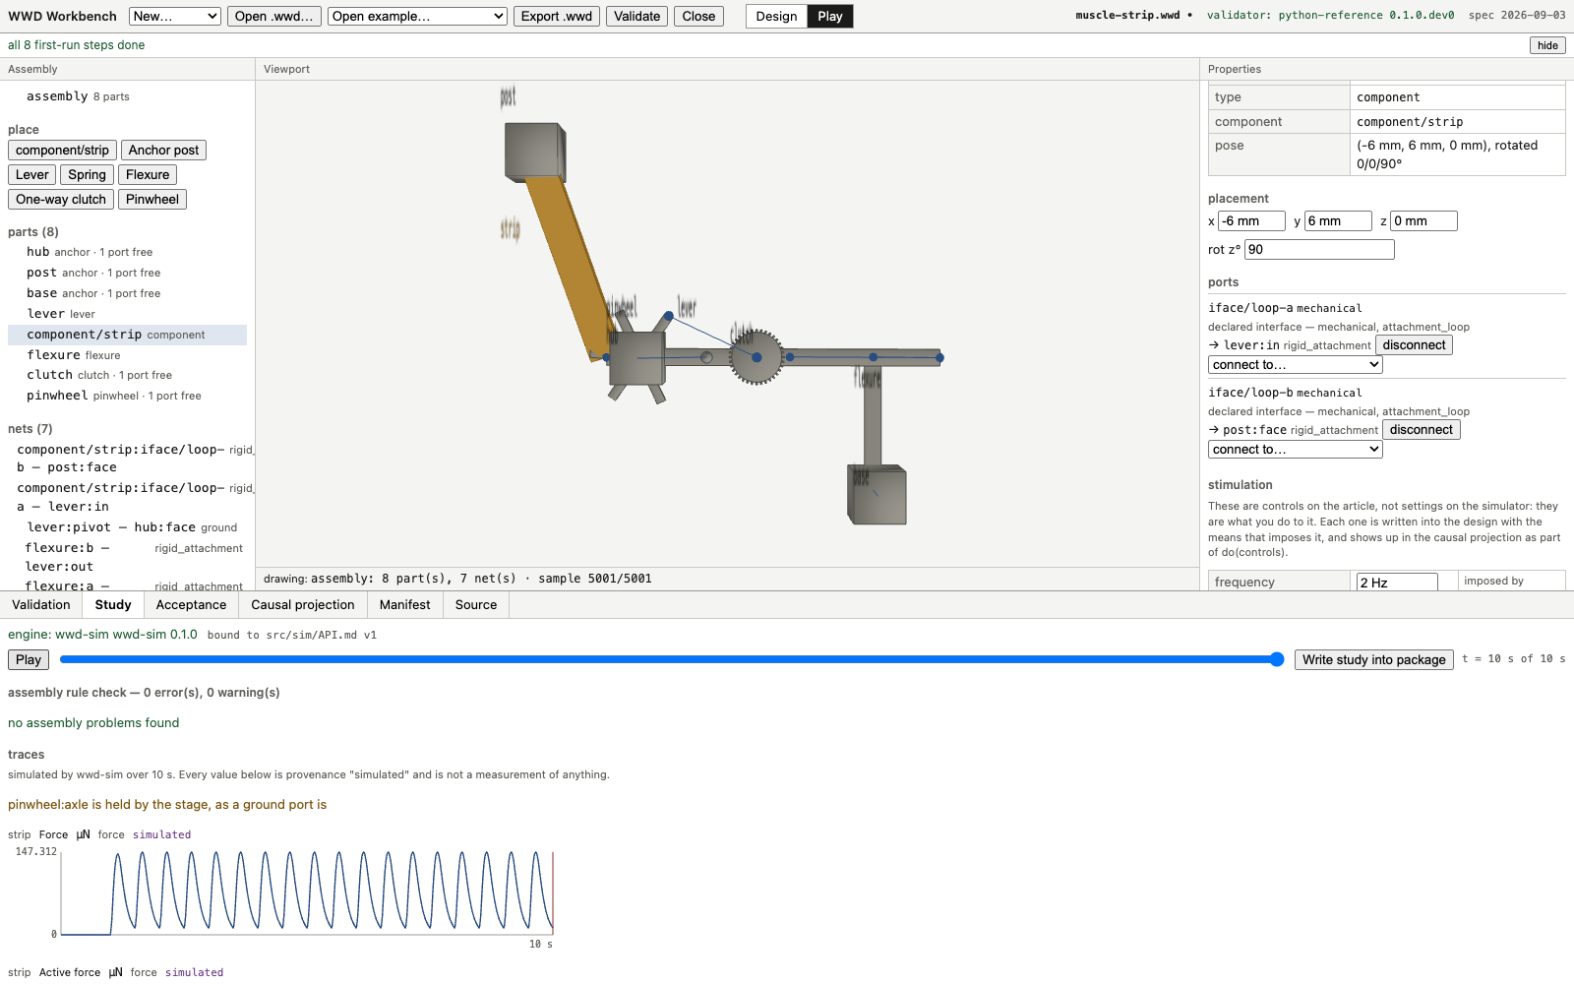Expand loop-b 'connect to…' dropdown

coord(1296,450)
